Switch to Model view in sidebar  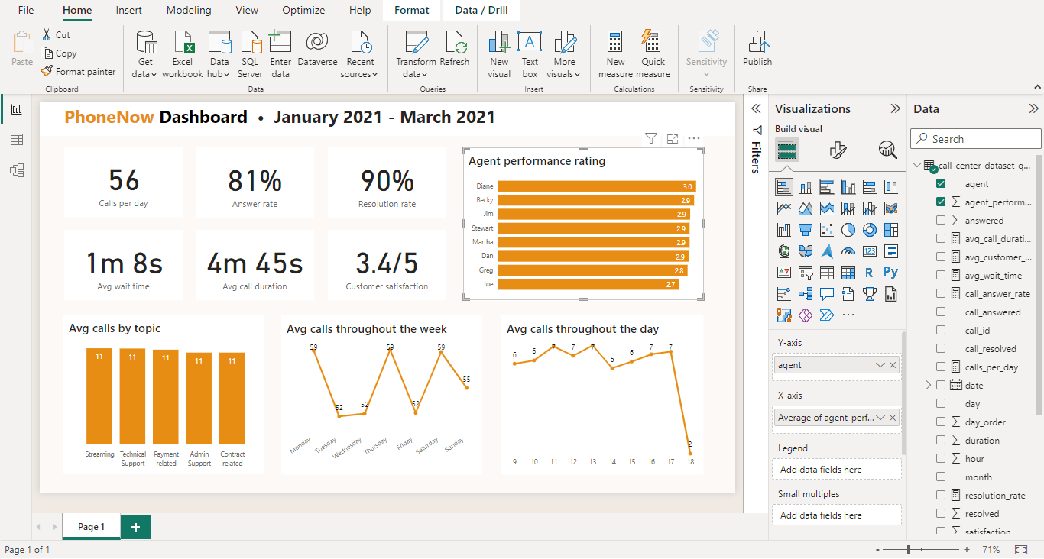click(16, 170)
